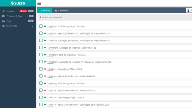Click the red 612 overdue alert badge
The image size is (192, 108).
tap(23, 11)
